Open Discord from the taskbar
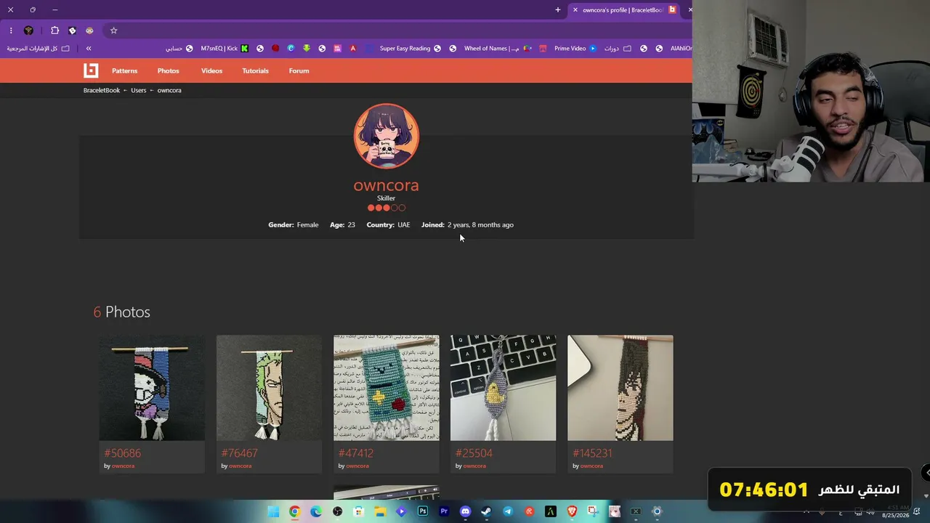 point(465,511)
